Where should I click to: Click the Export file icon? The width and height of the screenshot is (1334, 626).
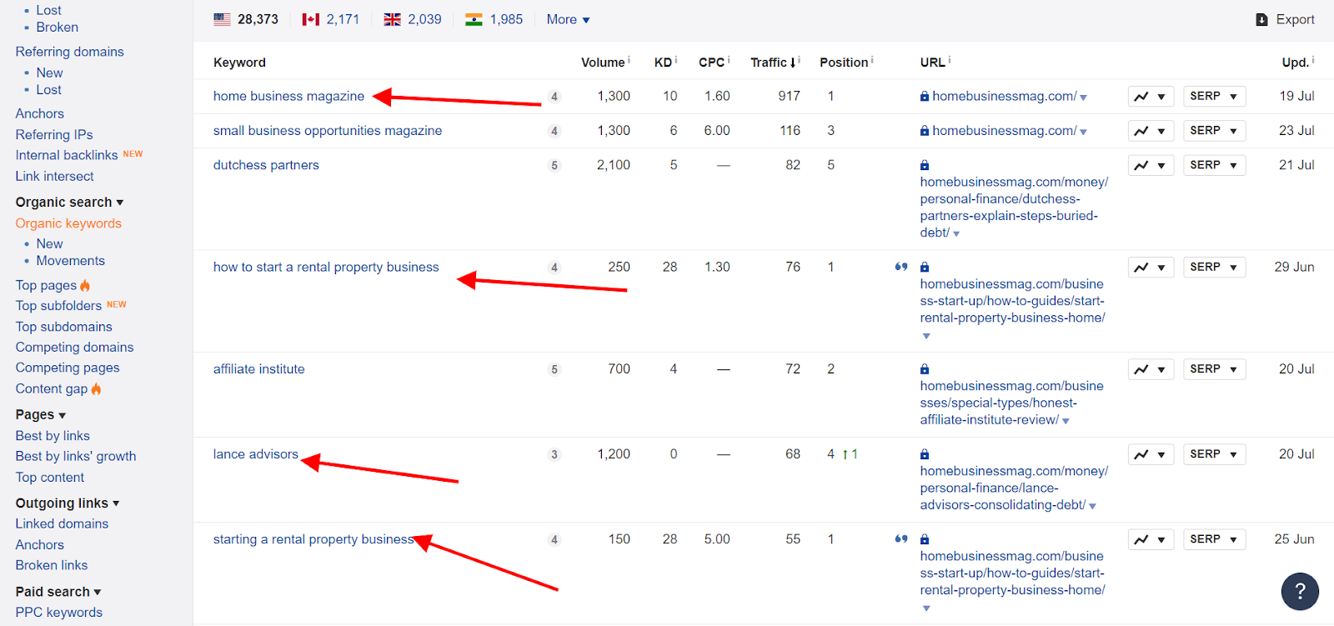[x=1262, y=20]
